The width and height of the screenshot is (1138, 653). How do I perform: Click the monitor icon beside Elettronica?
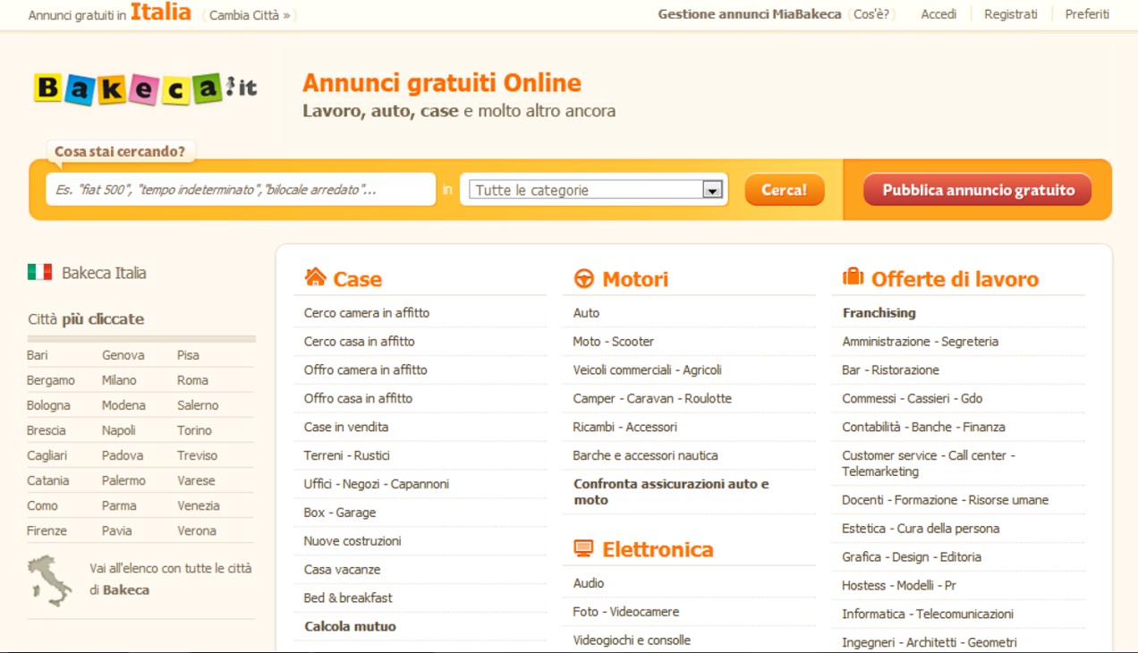coord(583,548)
